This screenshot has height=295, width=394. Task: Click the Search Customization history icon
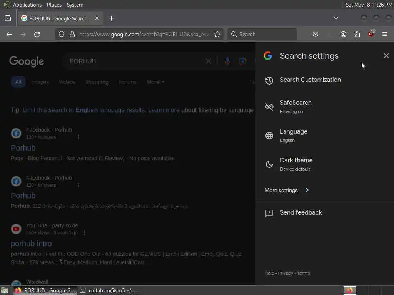[269, 80]
